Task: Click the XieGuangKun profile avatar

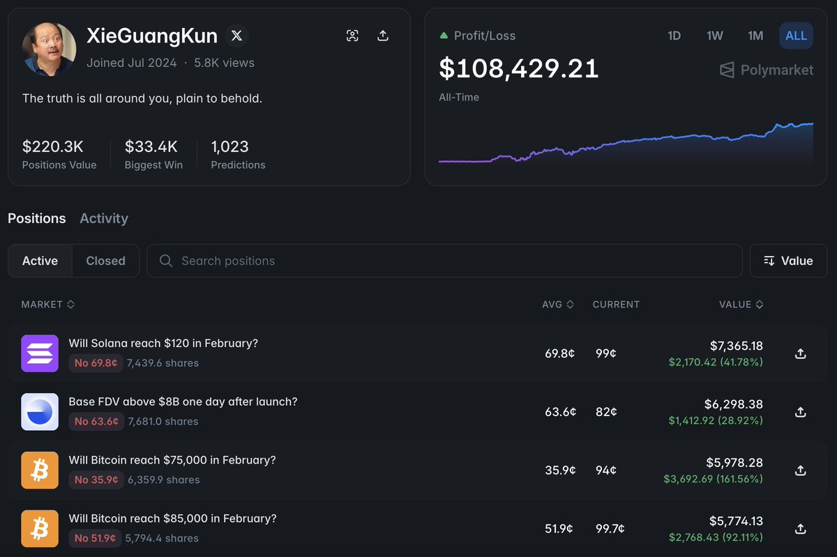Action: [50, 49]
